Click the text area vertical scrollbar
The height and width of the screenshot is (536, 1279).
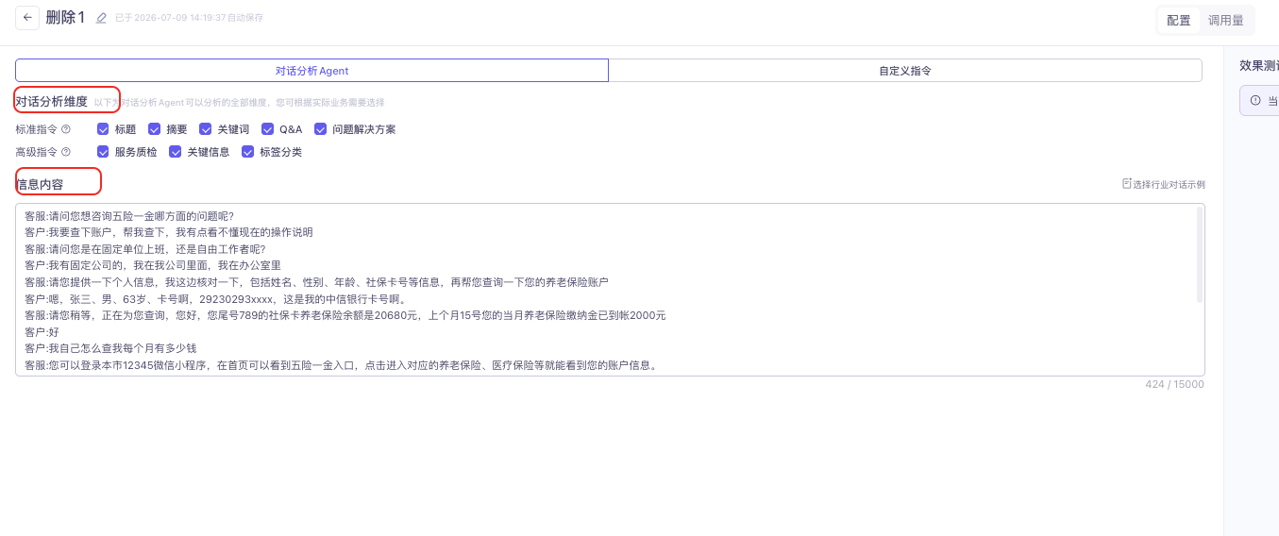click(1200, 255)
